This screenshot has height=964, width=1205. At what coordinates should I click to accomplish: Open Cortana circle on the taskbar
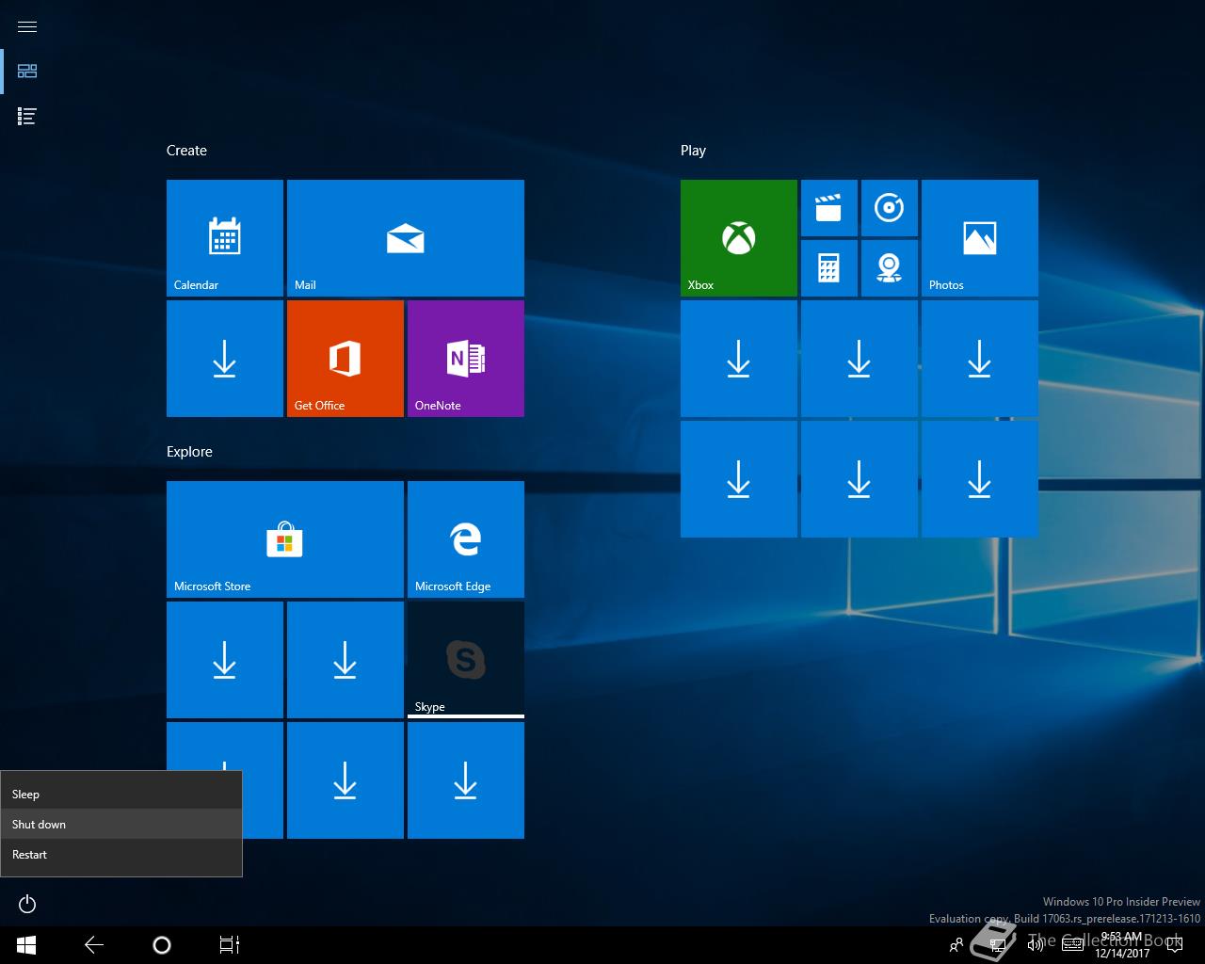(x=162, y=945)
